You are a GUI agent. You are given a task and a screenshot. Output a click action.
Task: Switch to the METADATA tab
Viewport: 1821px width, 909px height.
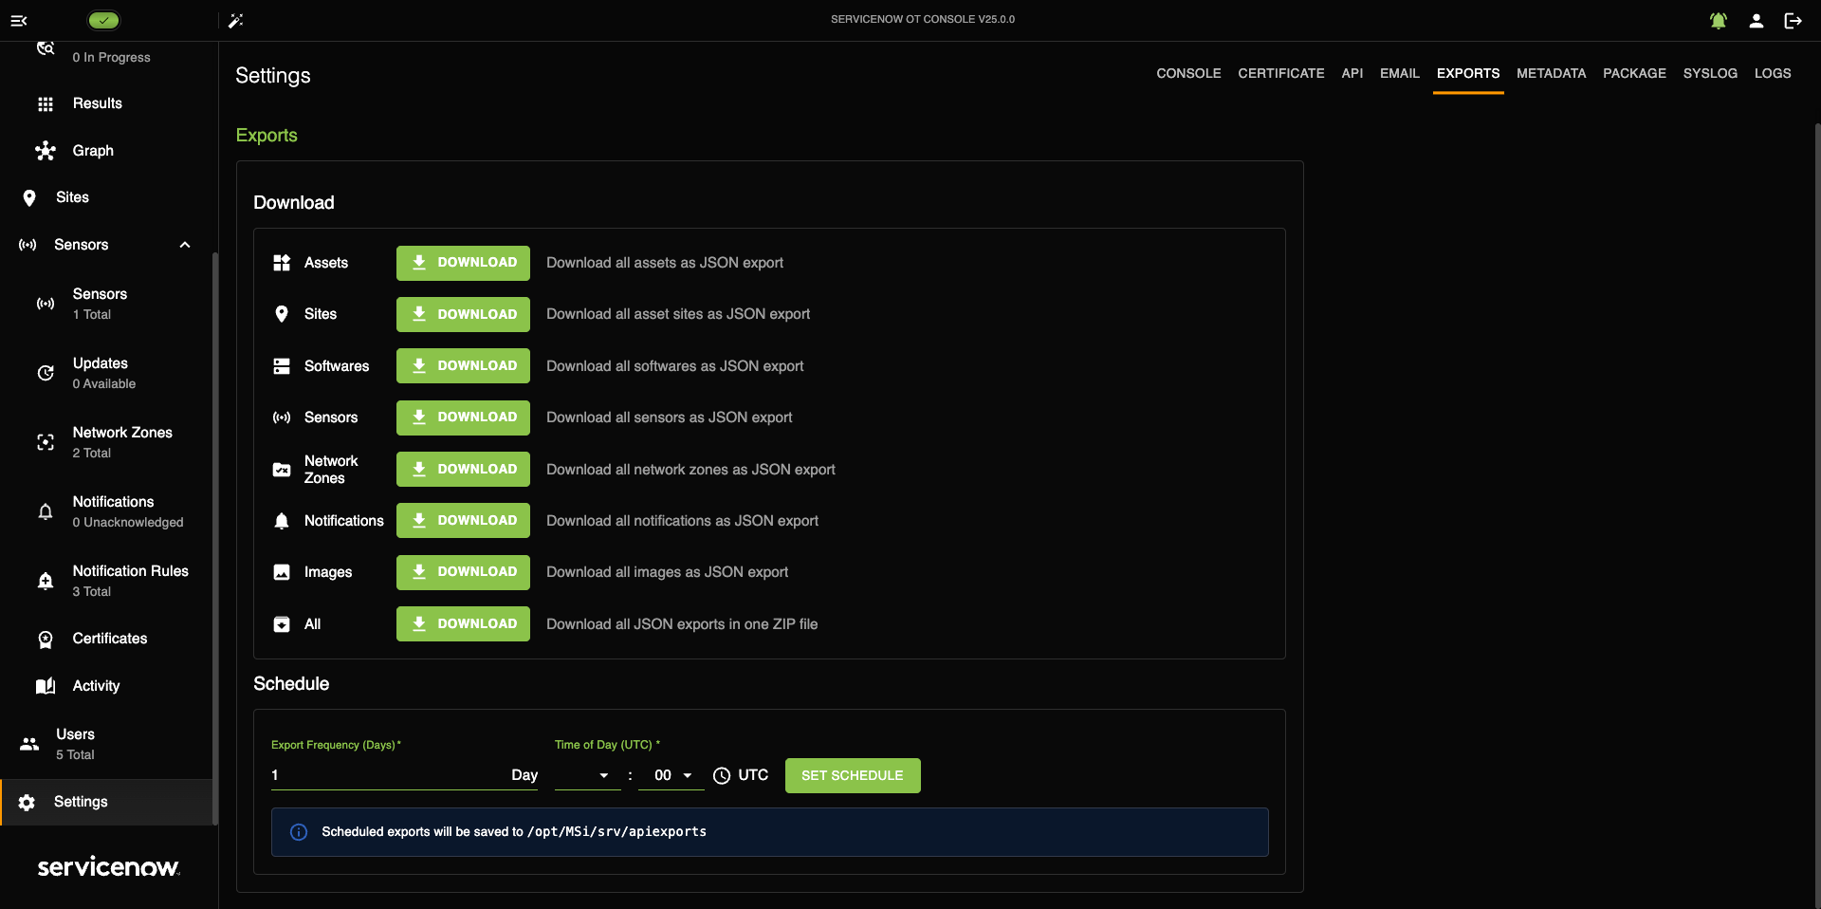(1552, 73)
